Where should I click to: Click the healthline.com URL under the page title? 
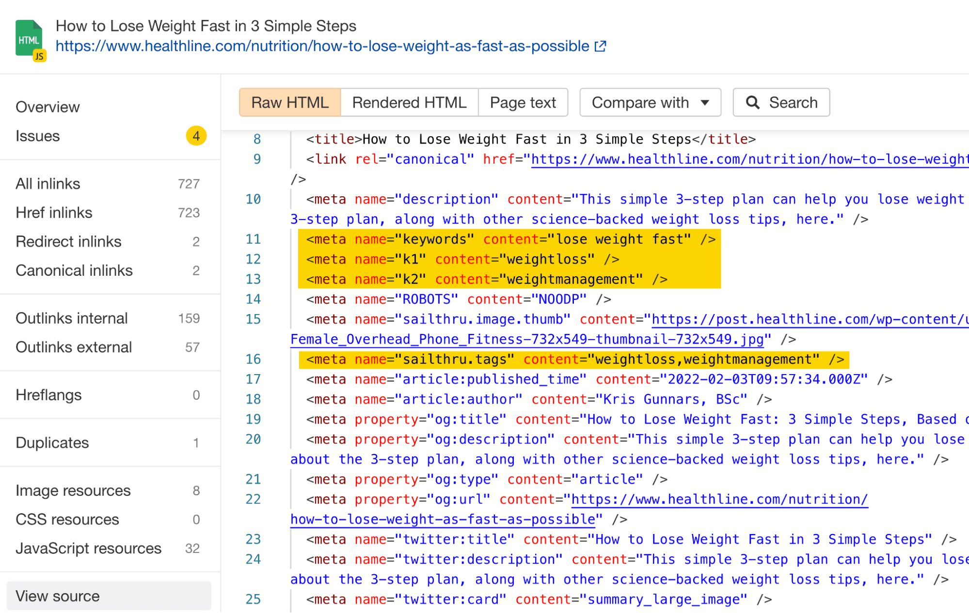[x=320, y=46]
